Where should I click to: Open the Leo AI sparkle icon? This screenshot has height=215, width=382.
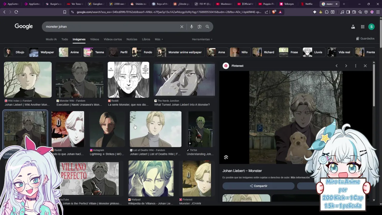(360, 12)
